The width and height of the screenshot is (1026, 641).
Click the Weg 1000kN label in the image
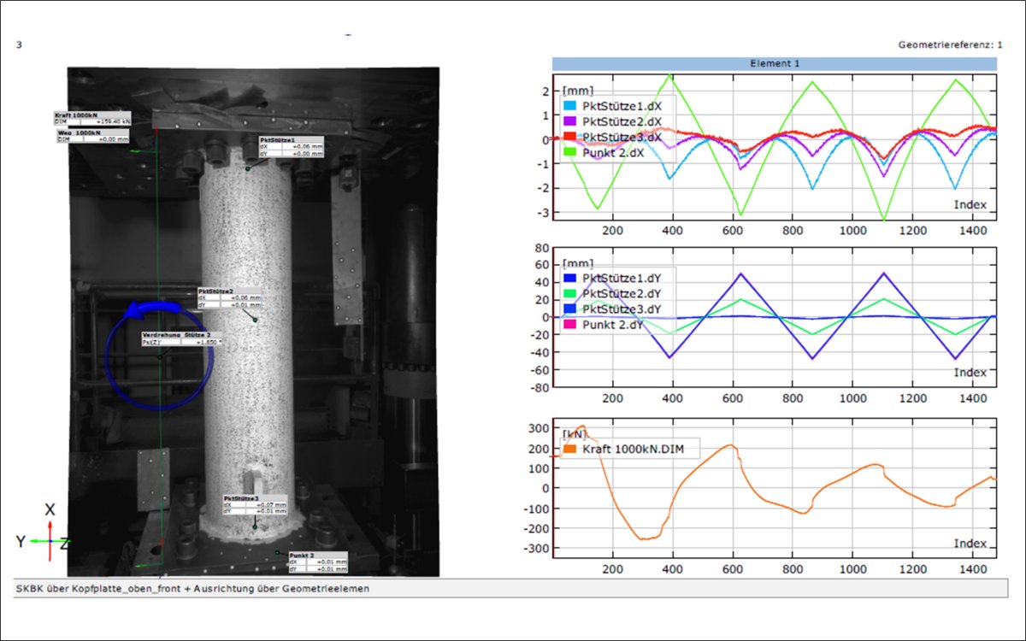pyautogui.click(x=92, y=136)
